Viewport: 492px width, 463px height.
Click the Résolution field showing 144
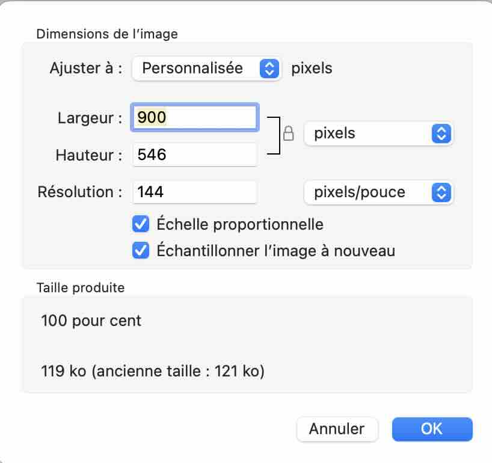pos(195,192)
